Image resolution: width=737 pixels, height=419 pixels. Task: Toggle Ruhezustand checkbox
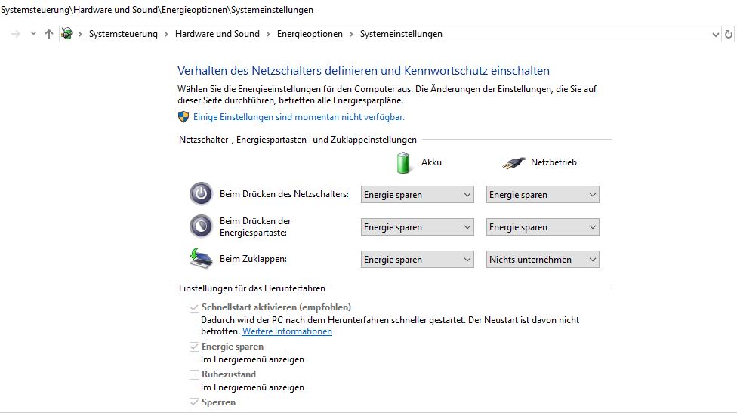click(194, 374)
